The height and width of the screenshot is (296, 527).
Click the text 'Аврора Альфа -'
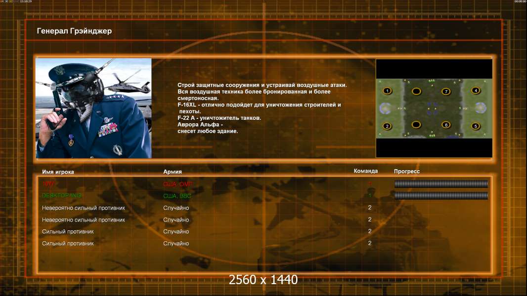pos(200,124)
